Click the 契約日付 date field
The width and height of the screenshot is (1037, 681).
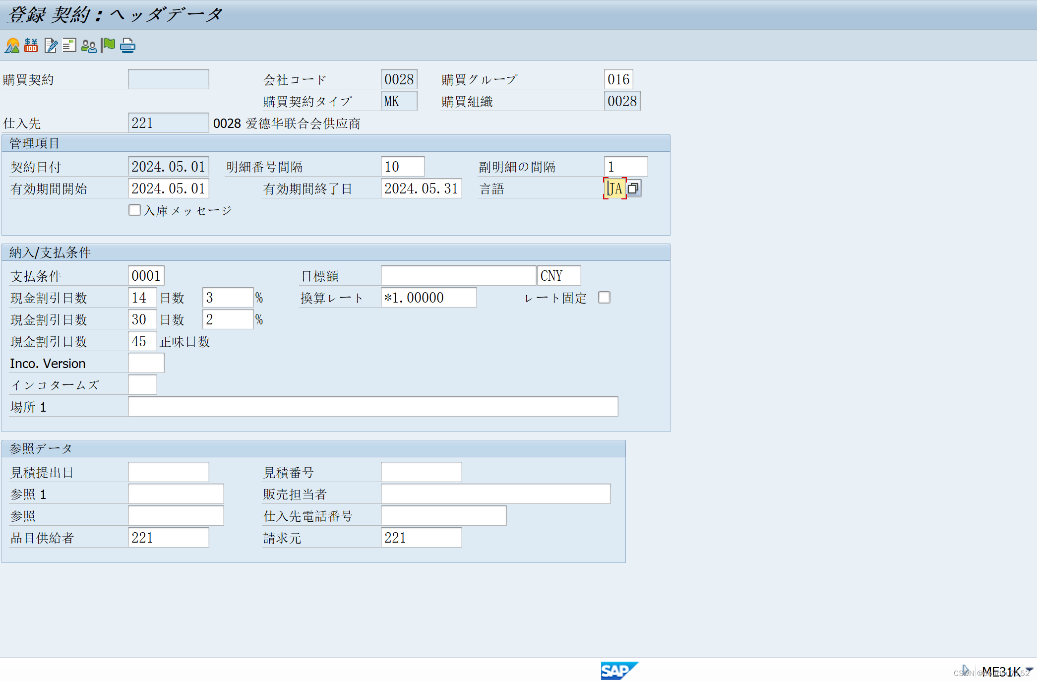coord(168,167)
